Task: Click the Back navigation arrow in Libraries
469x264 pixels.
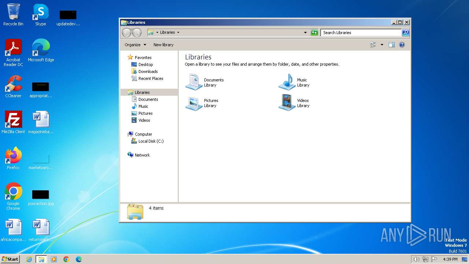Action: [126, 33]
